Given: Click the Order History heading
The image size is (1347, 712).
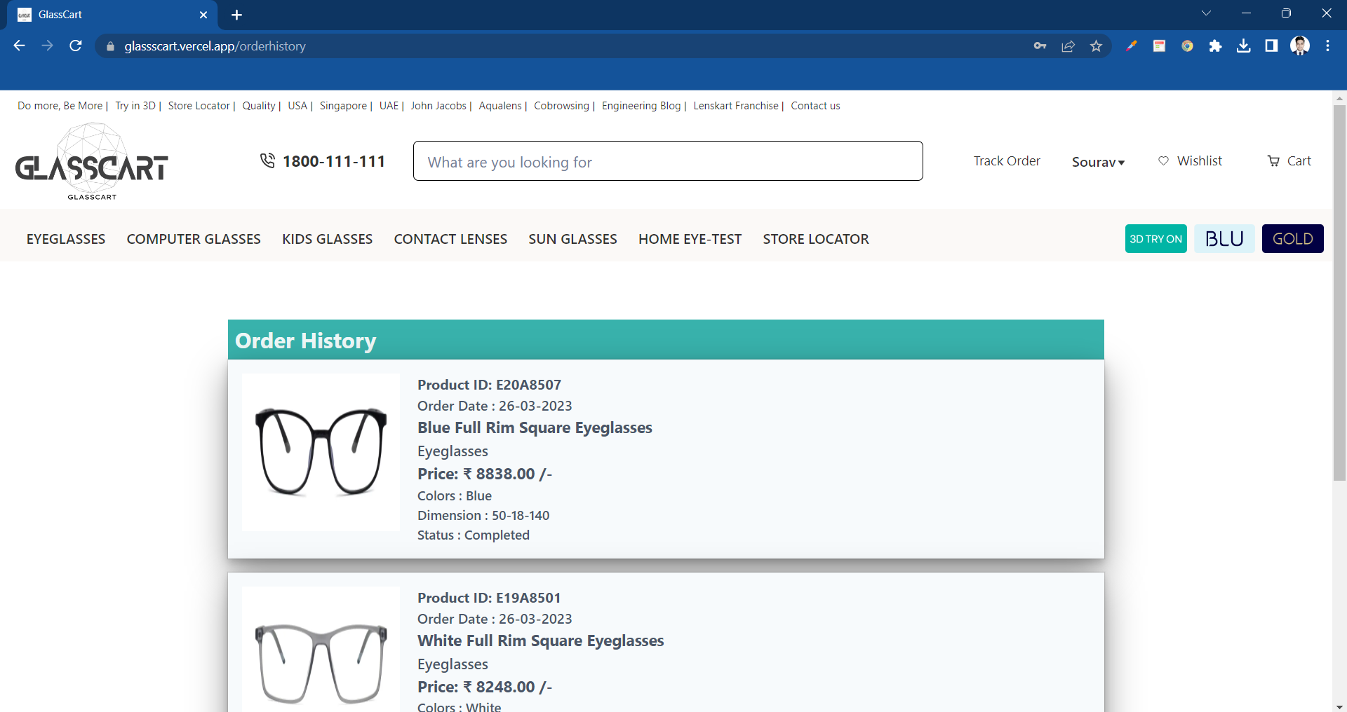Looking at the screenshot, I should [306, 341].
